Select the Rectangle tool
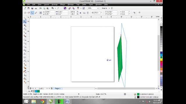 (25, 40)
